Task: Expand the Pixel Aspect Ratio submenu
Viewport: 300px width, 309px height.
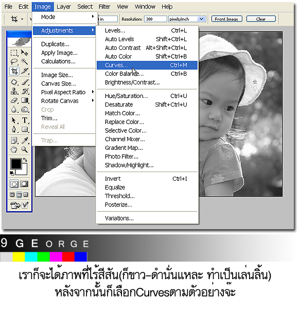Action: coord(64,92)
